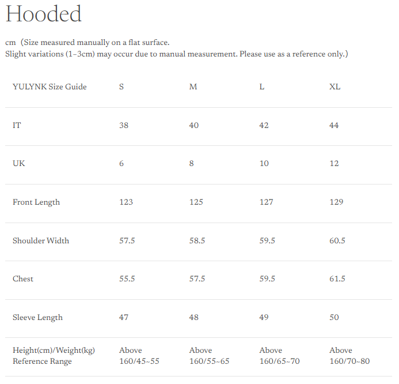This screenshot has width=399, height=384.
Task: Click Shoulder Width value 60.5
Action: click(337, 241)
